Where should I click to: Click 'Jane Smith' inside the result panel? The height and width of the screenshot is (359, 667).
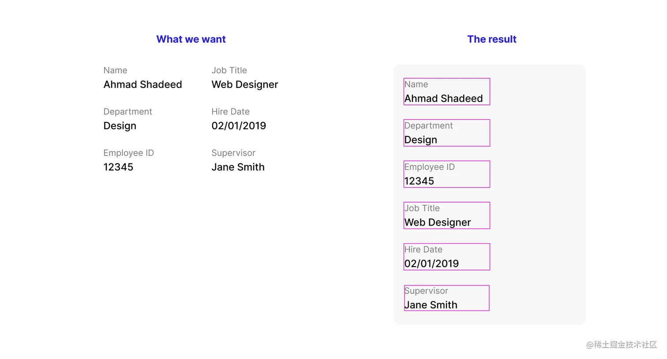pos(431,305)
